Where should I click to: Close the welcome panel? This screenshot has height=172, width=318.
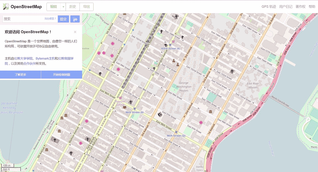coord(75,32)
